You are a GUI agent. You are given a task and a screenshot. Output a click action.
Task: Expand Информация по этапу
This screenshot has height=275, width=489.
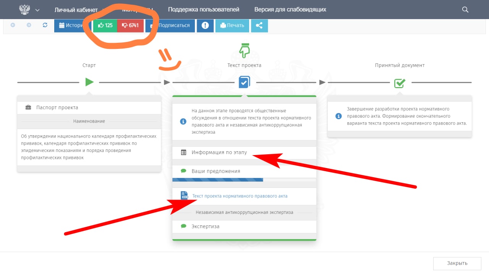pyautogui.click(x=244, y=152)
